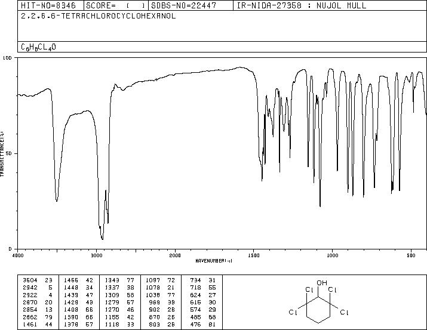Screen dimensions: 427x330
Task: Select the IR-NIDA-27358 : NUJOL MULL label
Action: click(x=302, y=5)
